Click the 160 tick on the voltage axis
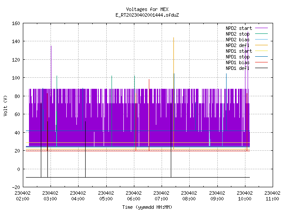Screen dimensions: 281x211 (16, 23)
